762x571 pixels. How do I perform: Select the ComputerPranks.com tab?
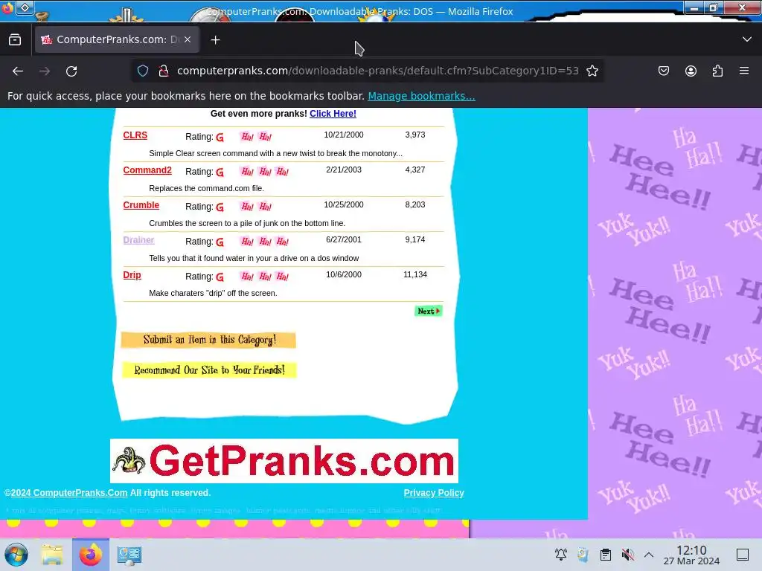click(117, 40)
